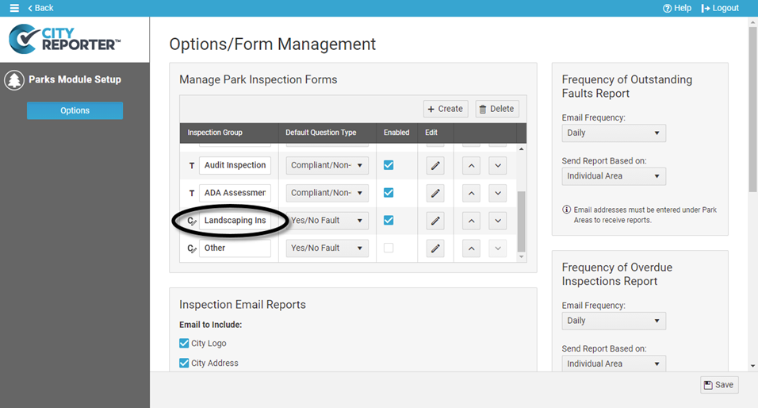
Task: Click the C icon beside Landscaping Inspection
Action: (x=192, y=221)
